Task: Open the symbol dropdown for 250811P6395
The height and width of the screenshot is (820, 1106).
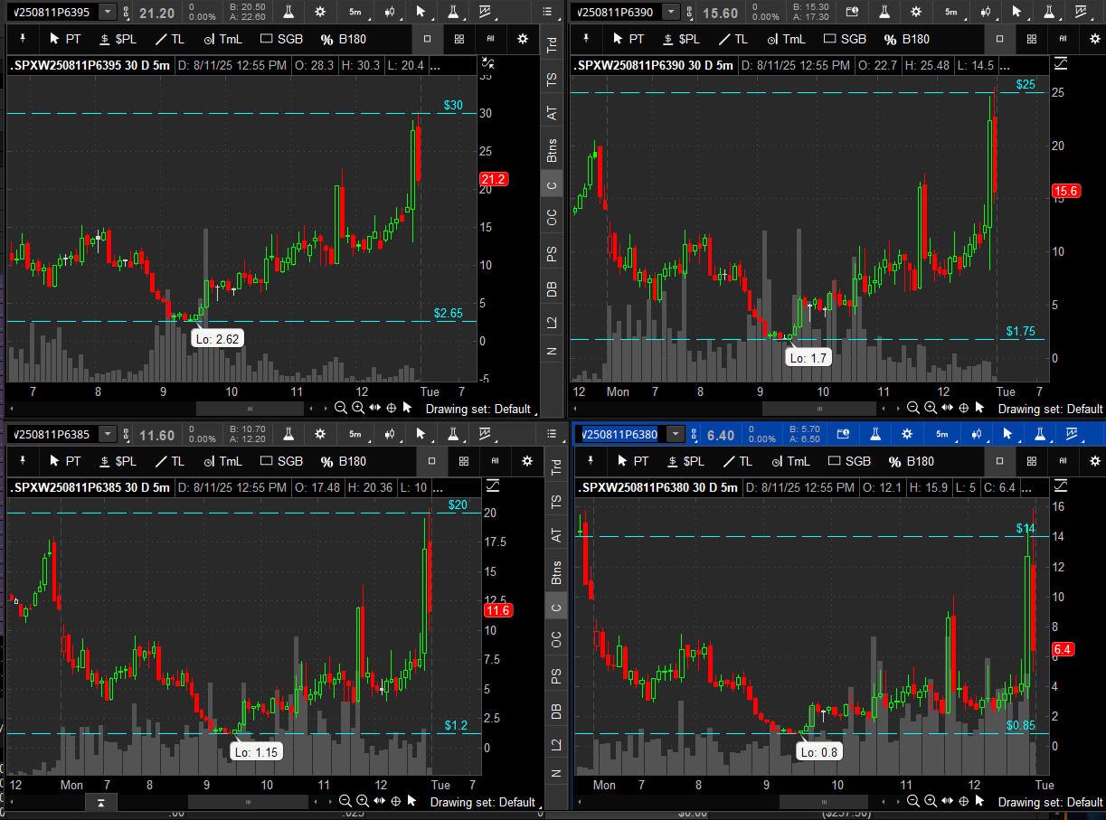Action: [108, 12]
